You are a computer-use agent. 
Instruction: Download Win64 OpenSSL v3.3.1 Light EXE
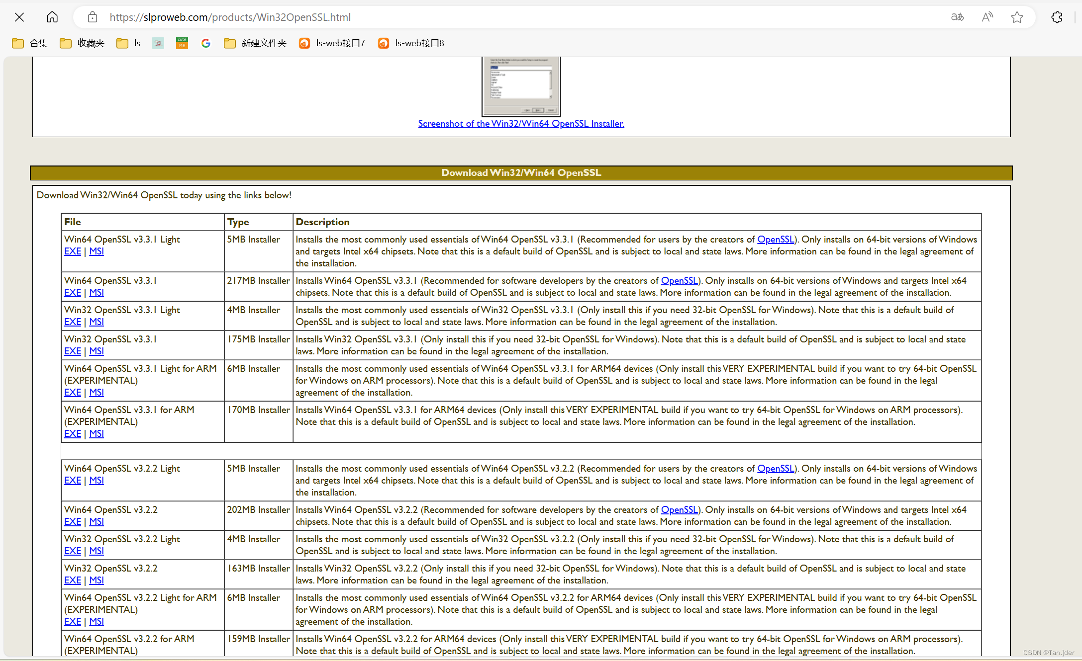click(x=72, y=251)
